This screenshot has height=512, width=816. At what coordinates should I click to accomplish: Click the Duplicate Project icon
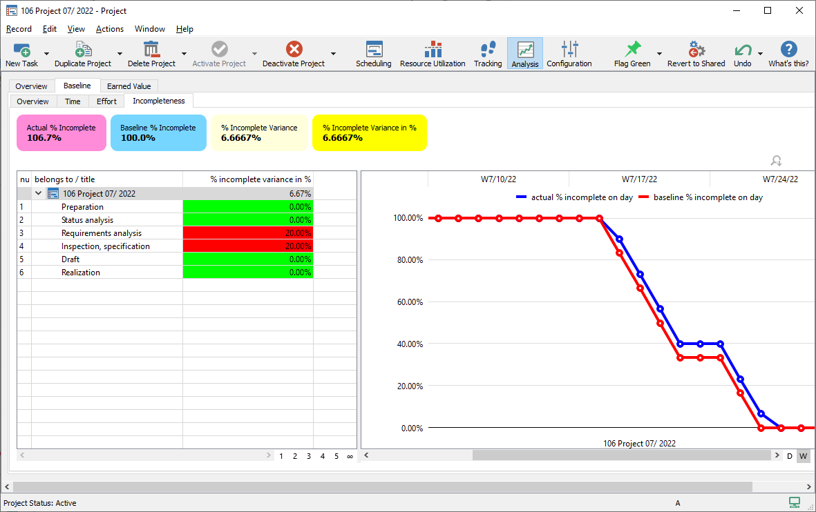[x=84, y=50]
